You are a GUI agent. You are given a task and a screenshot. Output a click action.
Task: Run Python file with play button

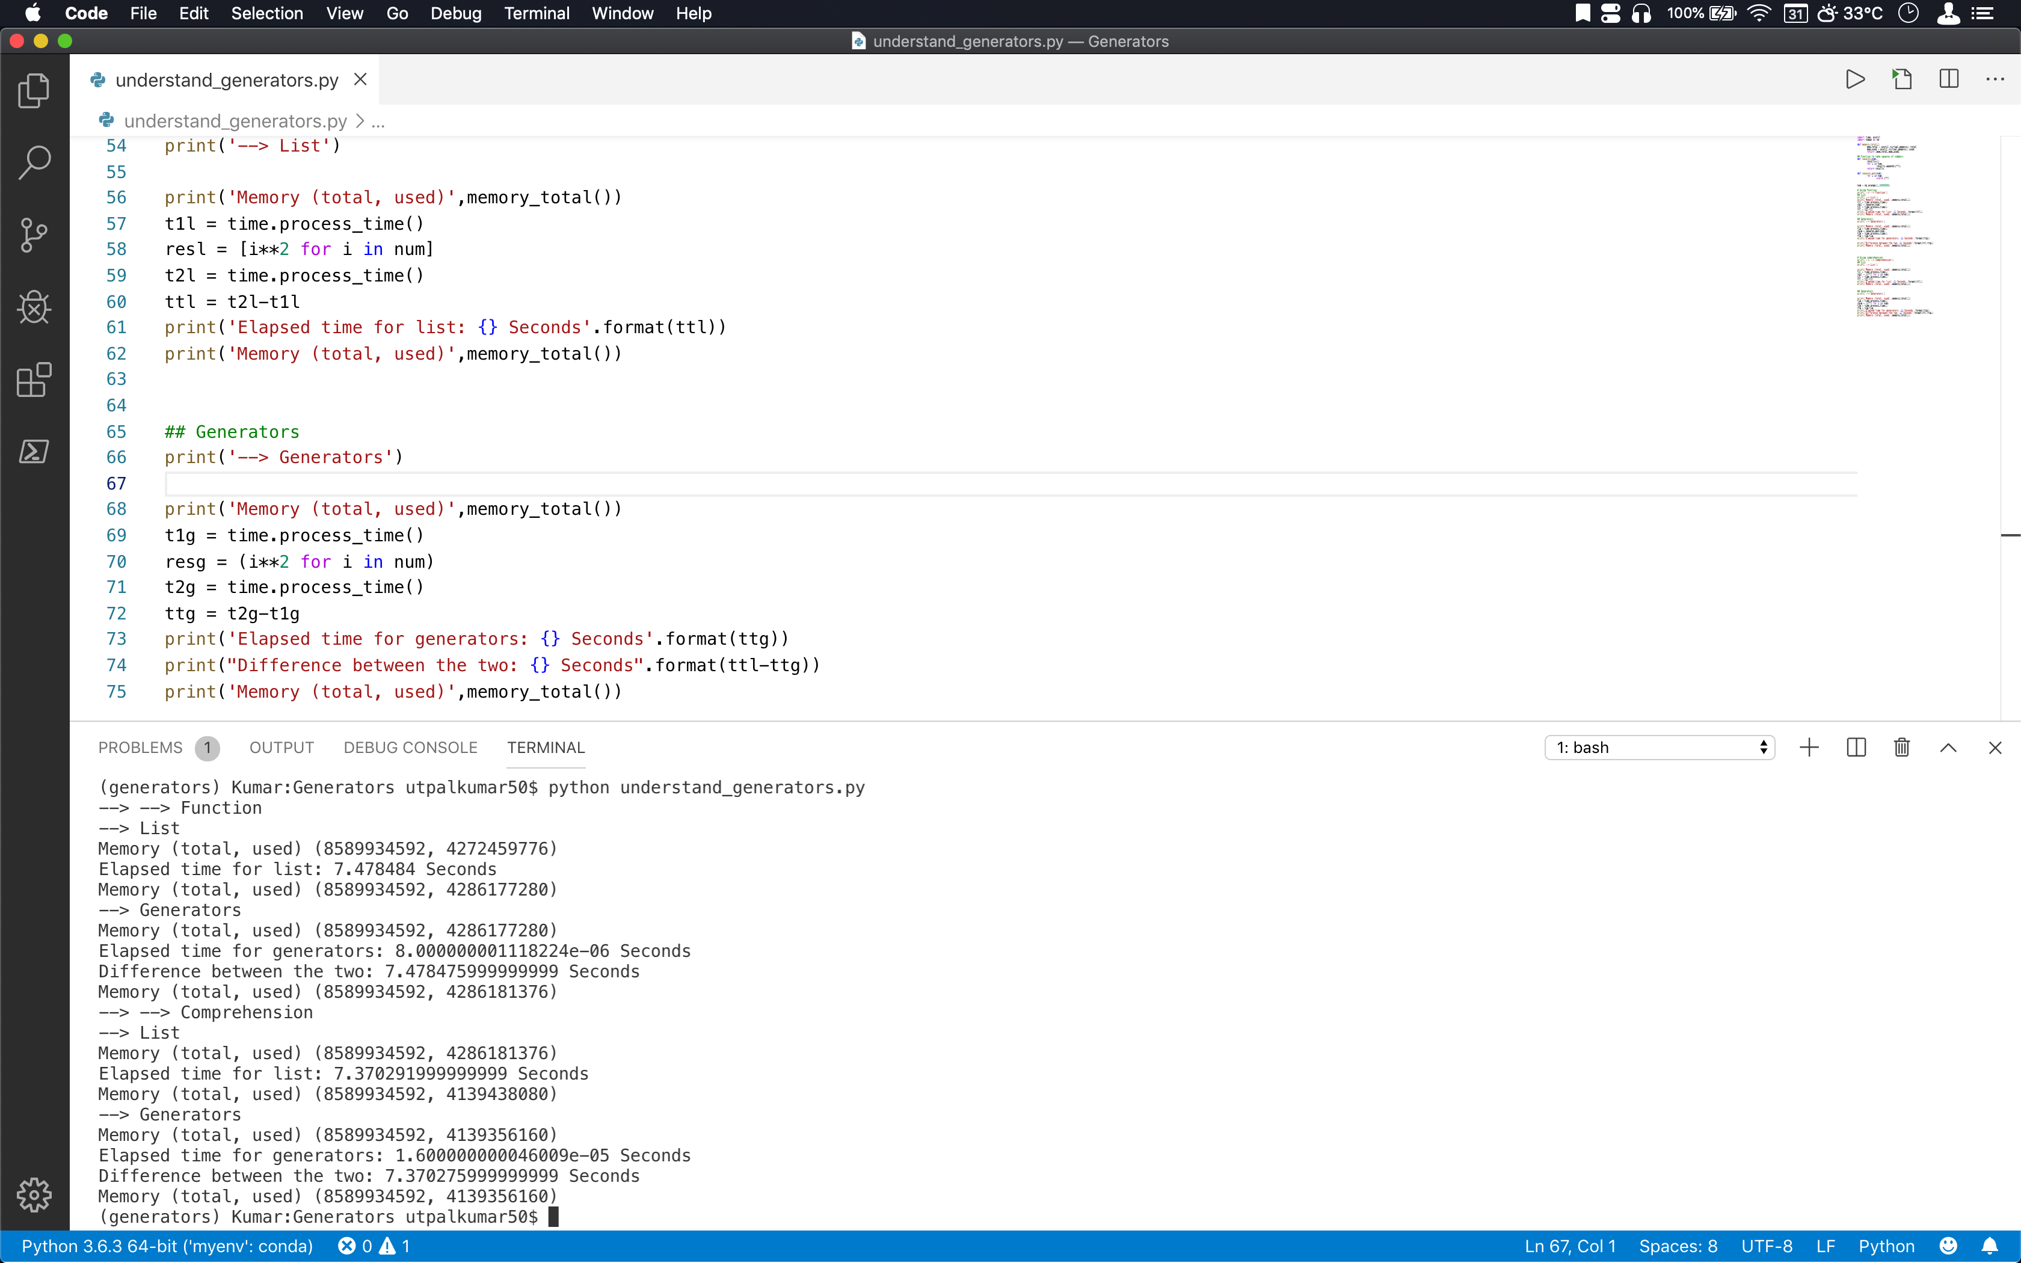point(1855,79)
